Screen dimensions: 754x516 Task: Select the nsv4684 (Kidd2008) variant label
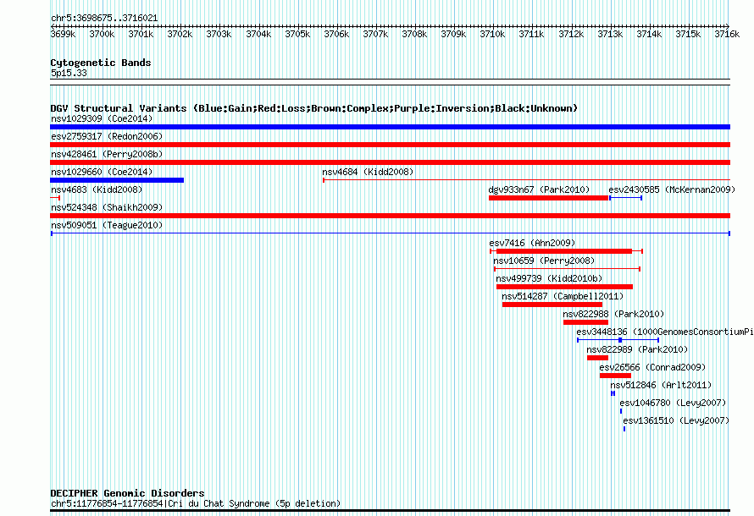368,172
